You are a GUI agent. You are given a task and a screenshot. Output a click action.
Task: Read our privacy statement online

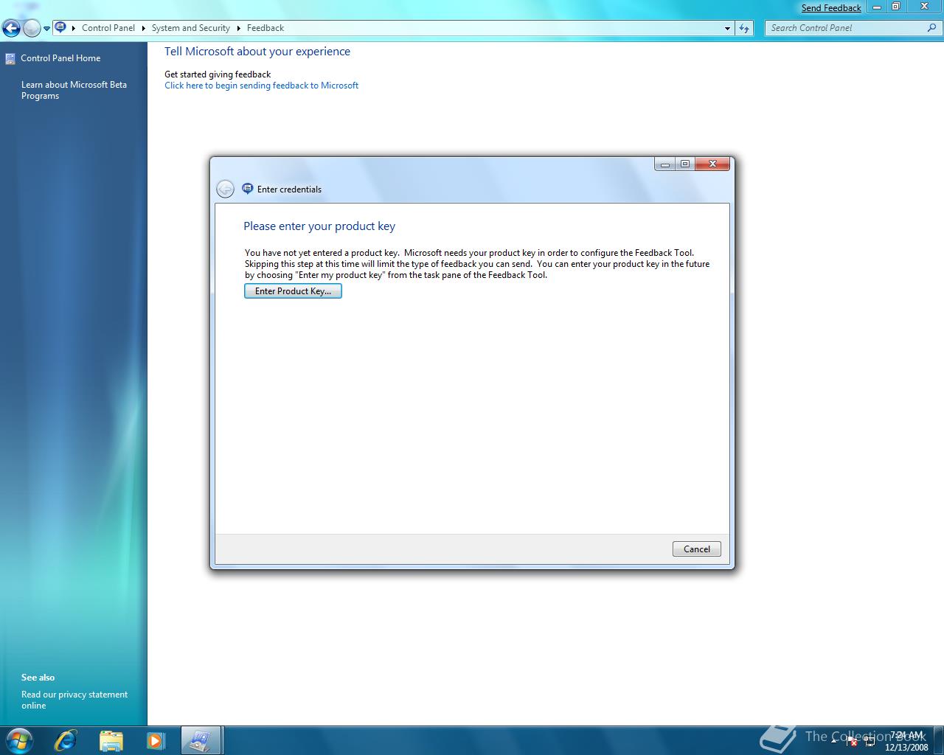click(74, 700)
